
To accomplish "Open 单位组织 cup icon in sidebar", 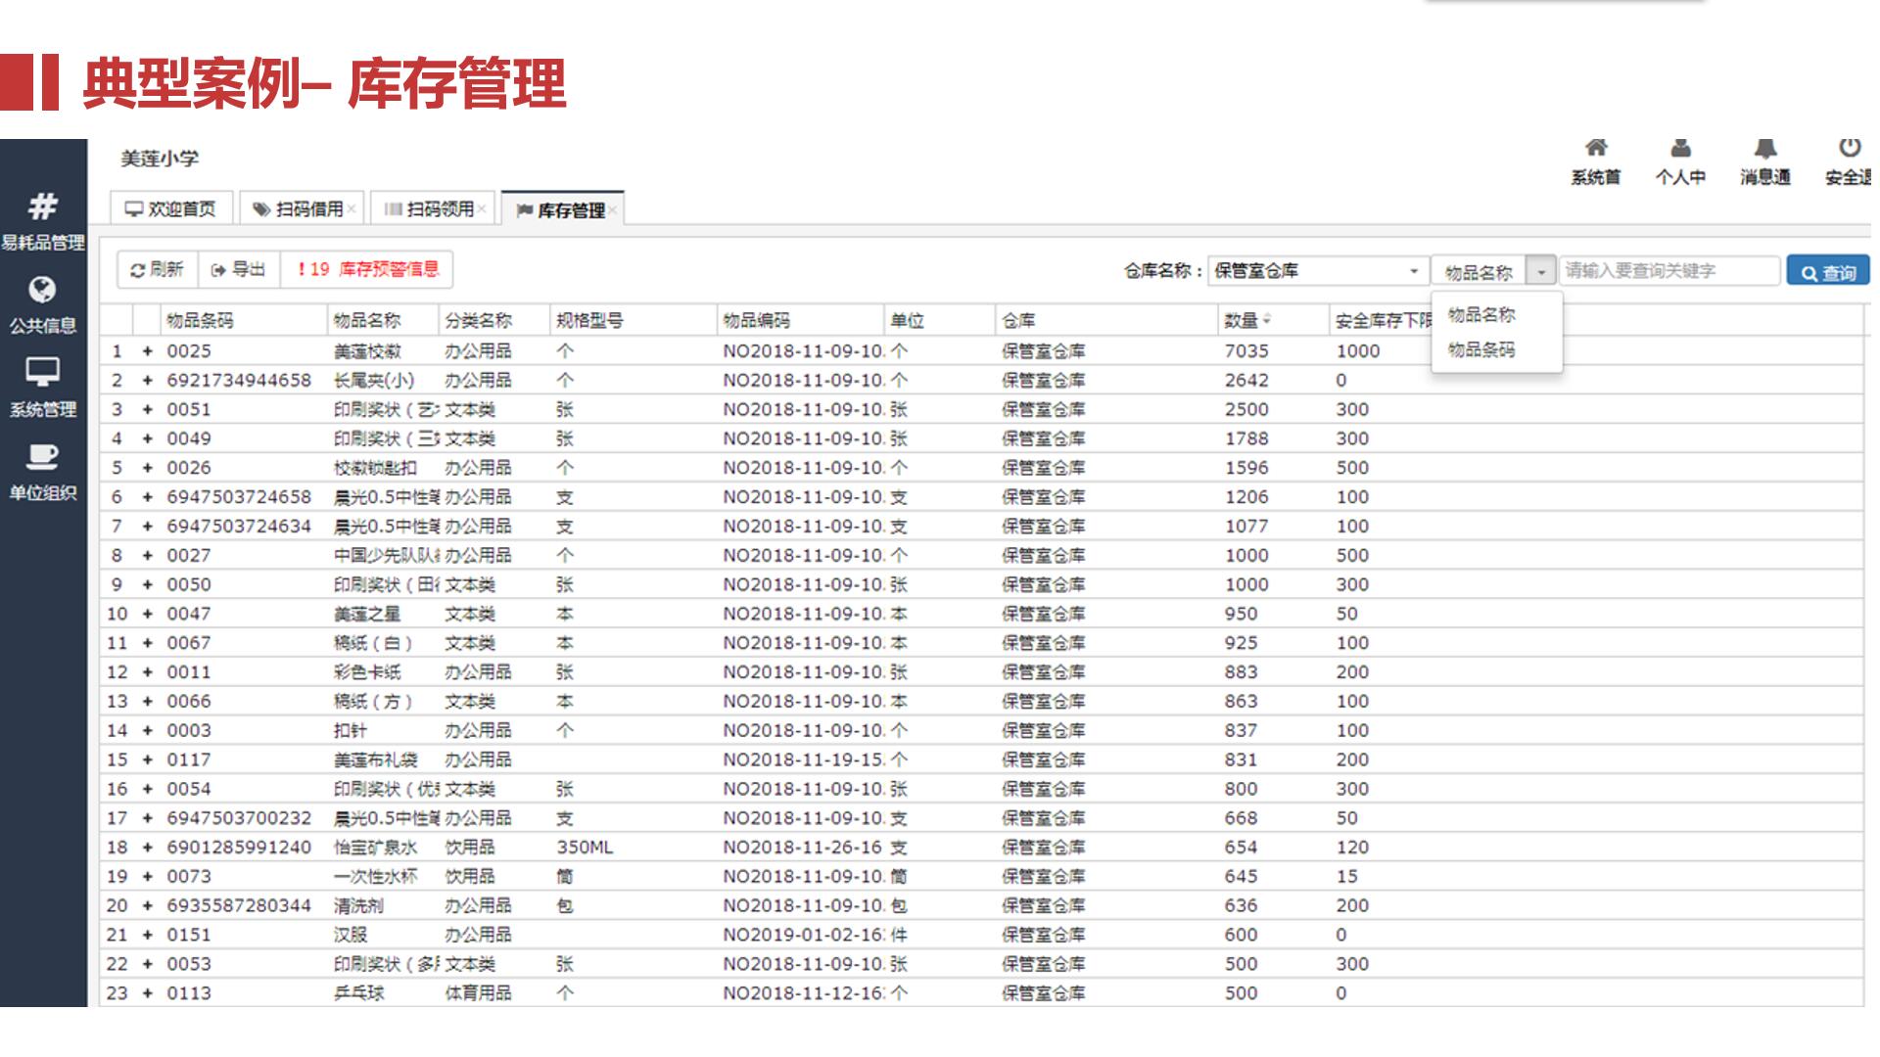I will pos(42,456).
